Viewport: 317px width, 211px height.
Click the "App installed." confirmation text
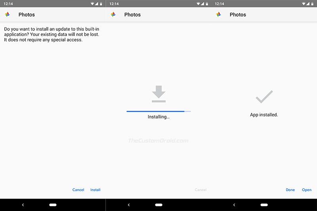(264, 115)
